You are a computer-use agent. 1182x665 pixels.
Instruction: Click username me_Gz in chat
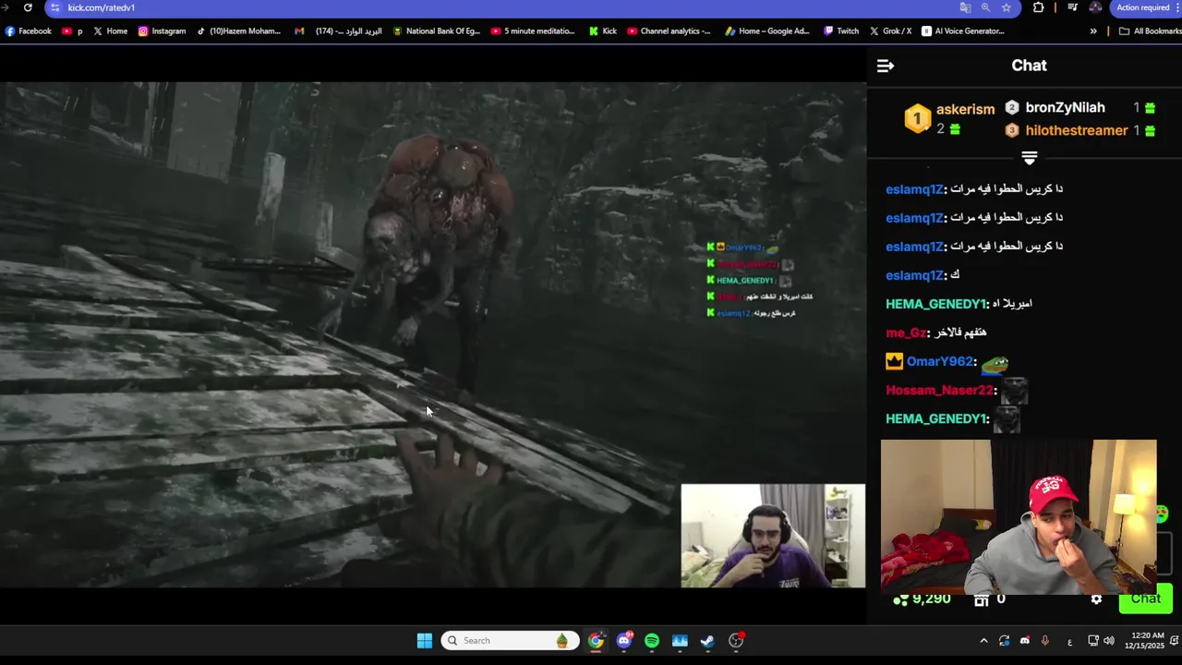(906, 332)
